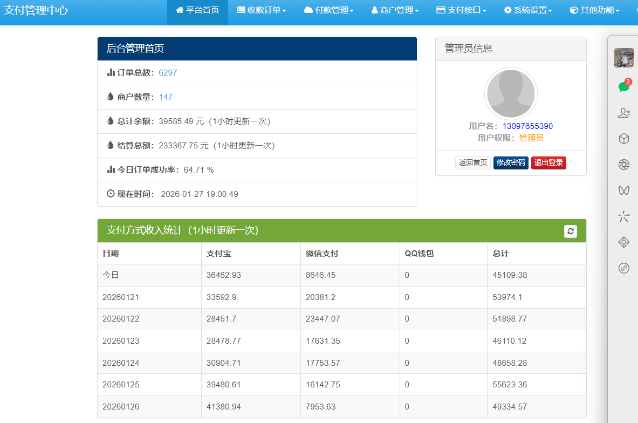Expand the 支付接口 dropdown menu

pyautogui.click(x=461, y=10)
